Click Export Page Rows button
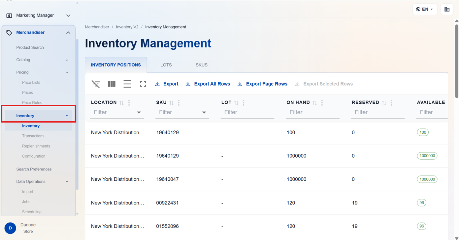The width and height of the screenshot is (459, 240). (262, 84)
